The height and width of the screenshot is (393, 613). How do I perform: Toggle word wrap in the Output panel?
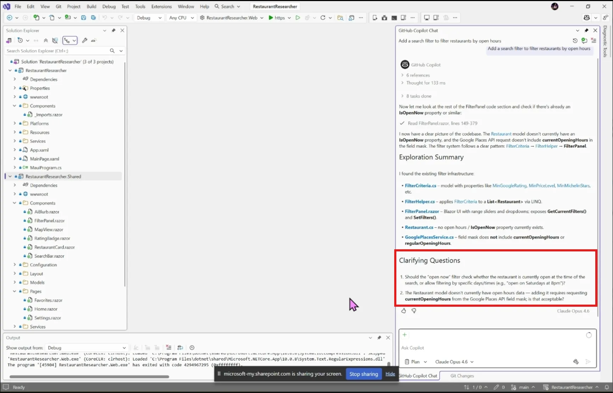point(180,348)
